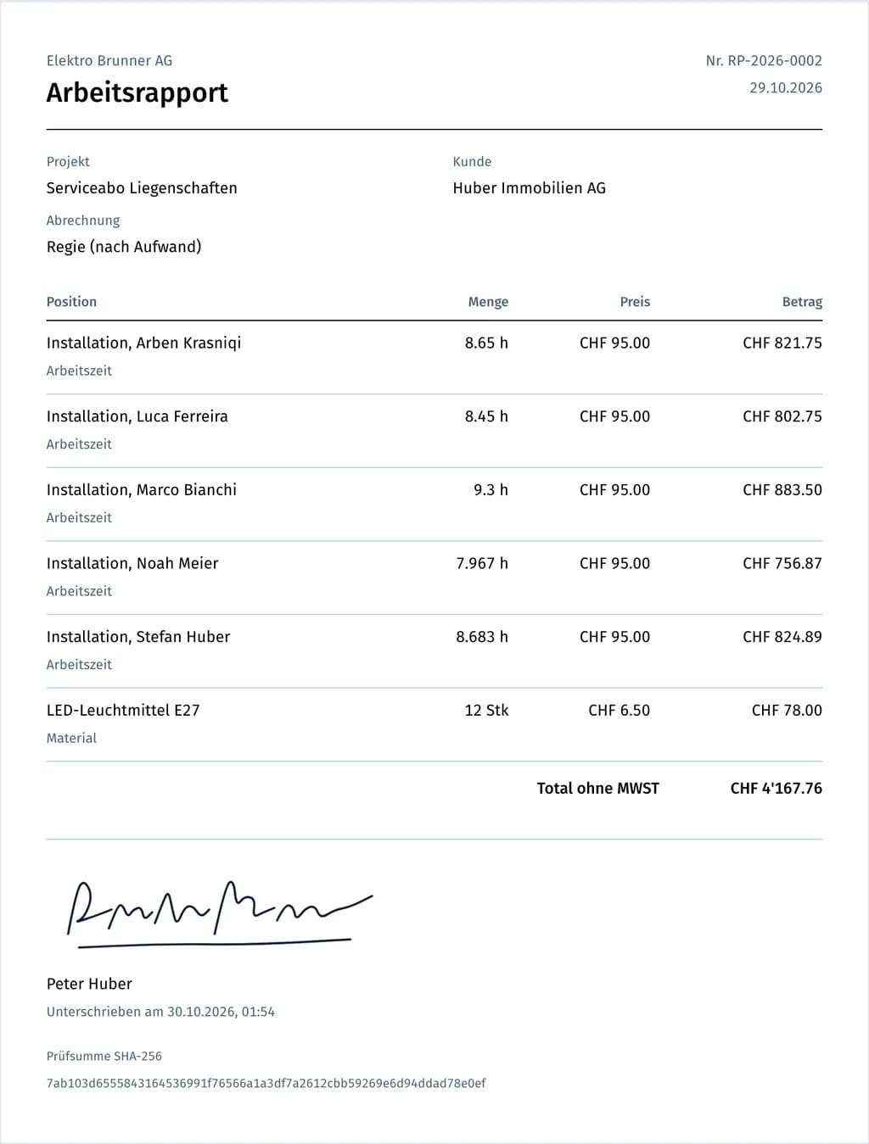
Task: Select the project name Serviceabo Liegenschaften
Action: point(142,188)
